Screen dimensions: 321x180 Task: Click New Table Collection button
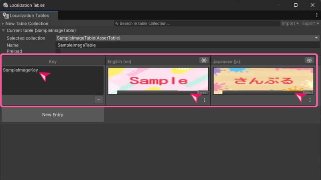point(25,24)
